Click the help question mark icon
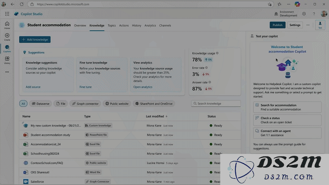The height and width of the screenshot is (185, 329). point(314,14)
